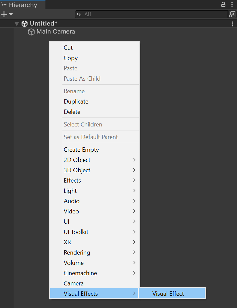Viewport: 237px width, 308px height.
Task: Click the Unity scene icon beside Untitled
Action: coord(25,24)
